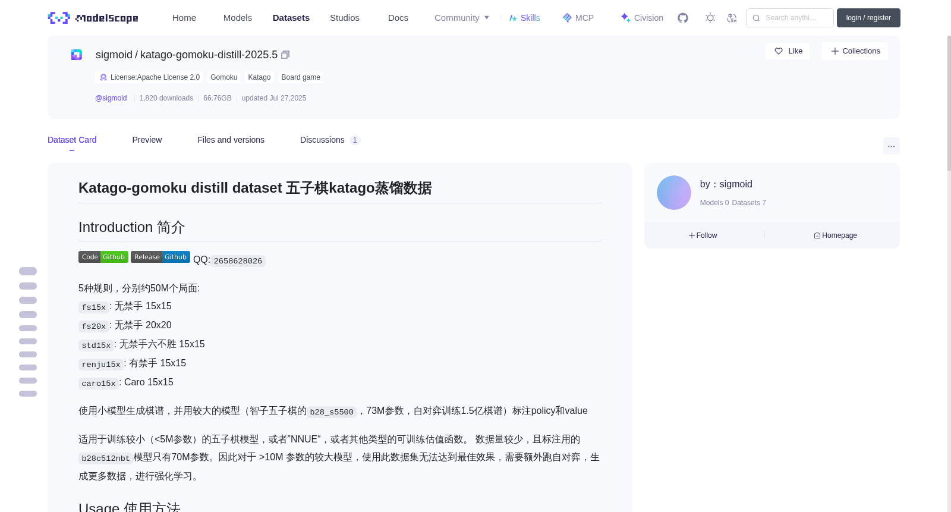The height and width of the screenshot is (512, 951).
Task: Go to Docs in navigation
Action: point(398,18)
